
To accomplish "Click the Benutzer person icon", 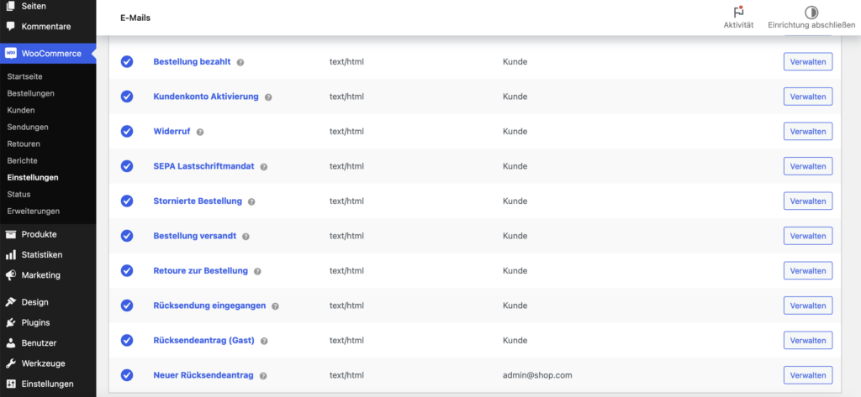I will [x=10, y=342].
